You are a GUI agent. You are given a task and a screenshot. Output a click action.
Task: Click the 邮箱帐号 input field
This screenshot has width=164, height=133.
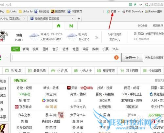click(x=151, y=39)
